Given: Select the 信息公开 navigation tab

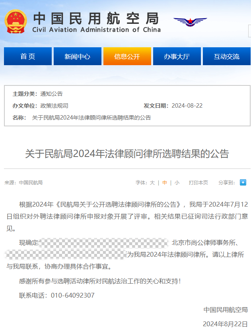Looking at the screenshot, I should (127, 56).
